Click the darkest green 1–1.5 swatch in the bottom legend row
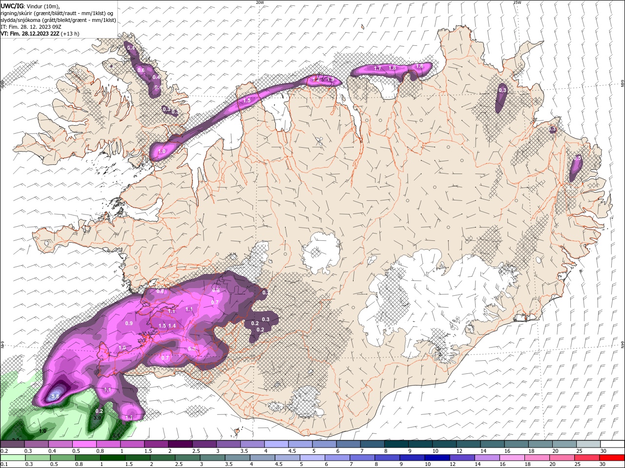 pos(113,458)
